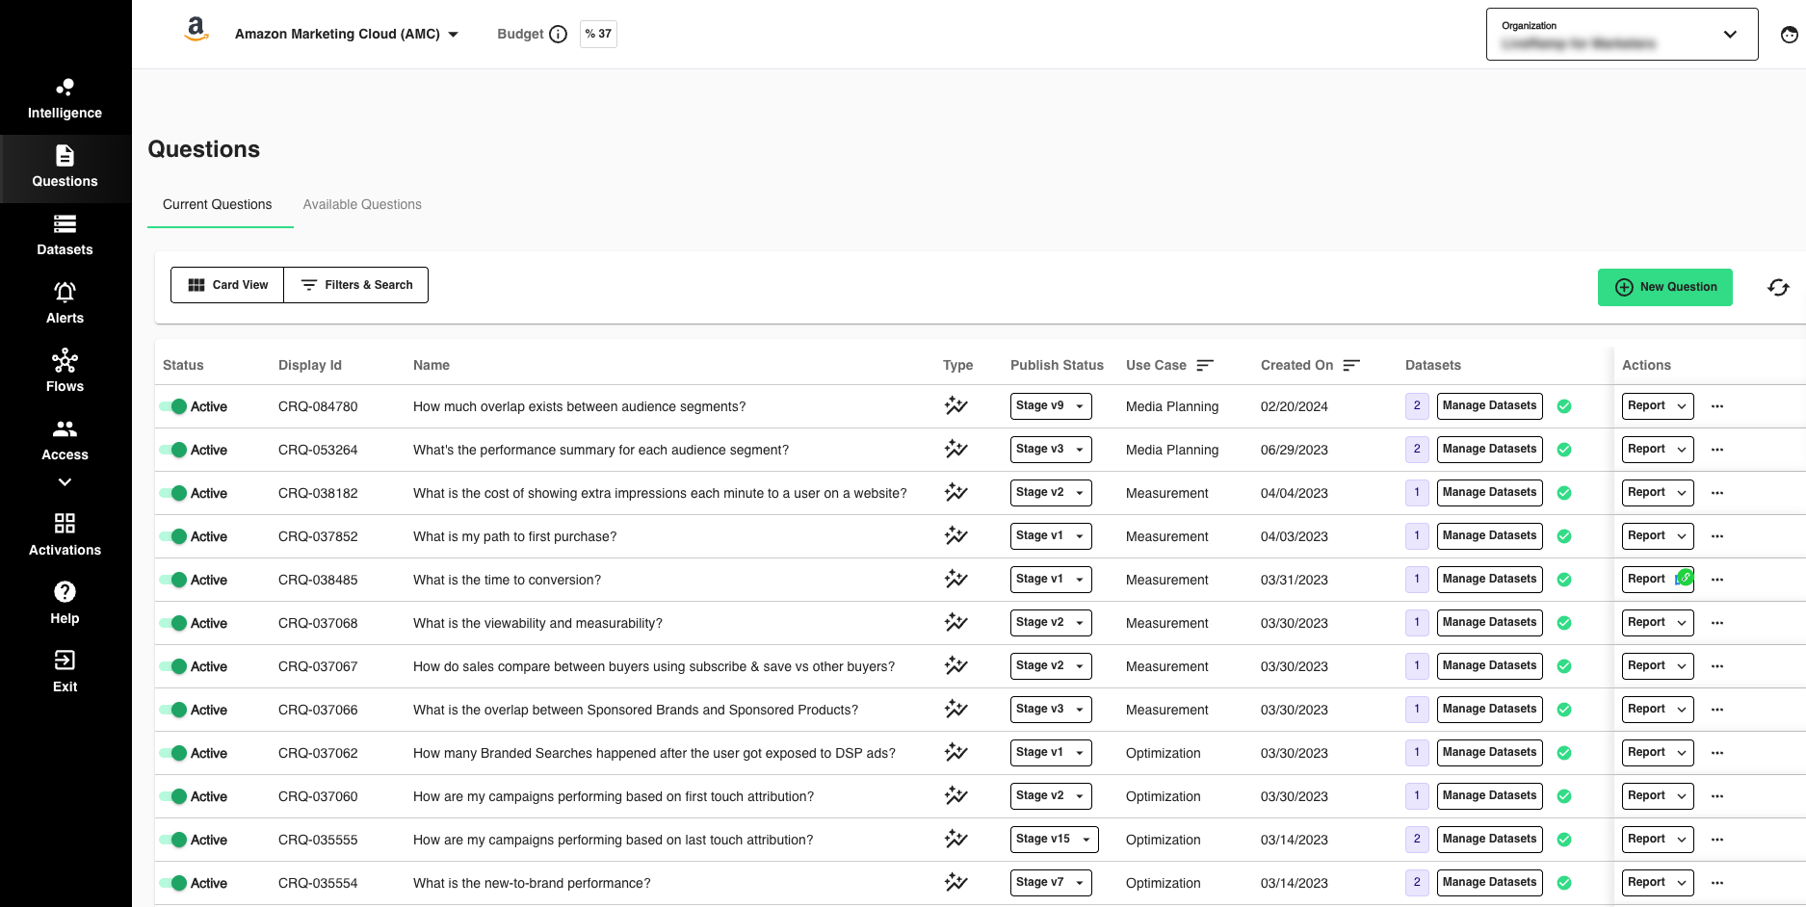Image resolution: width=1806 pixels, height=907 pixels.
Task: Open Filters & Search panel
Action: coord(355,285)
